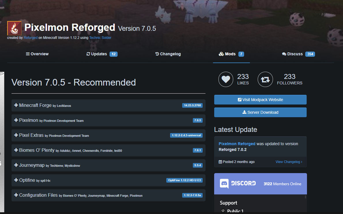This screenshot has height=214, width=343.
Task: Click the 233 Likes count
Action: (243, 77)
